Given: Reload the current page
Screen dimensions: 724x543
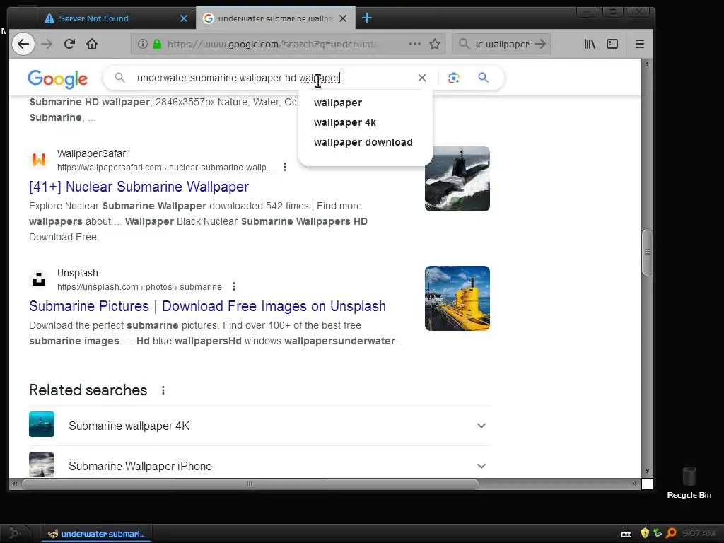Looking at the screenshot, I should click(69, 44).
